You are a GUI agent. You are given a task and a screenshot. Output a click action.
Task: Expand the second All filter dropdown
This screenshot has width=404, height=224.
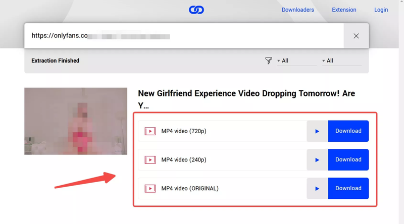pos(341,61)
